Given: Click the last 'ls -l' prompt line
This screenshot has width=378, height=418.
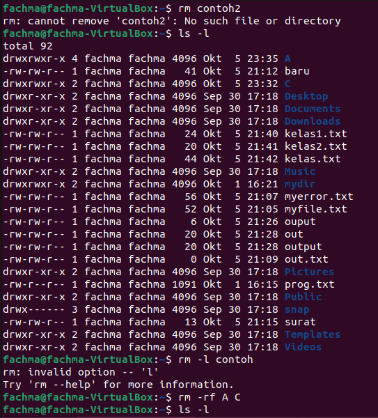Looking at the screenshot, I should [106, 410].
